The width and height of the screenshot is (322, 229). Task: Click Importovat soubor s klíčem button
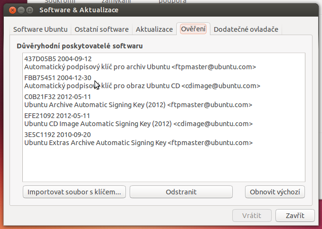pyautogui.click(x=75, y=192)
